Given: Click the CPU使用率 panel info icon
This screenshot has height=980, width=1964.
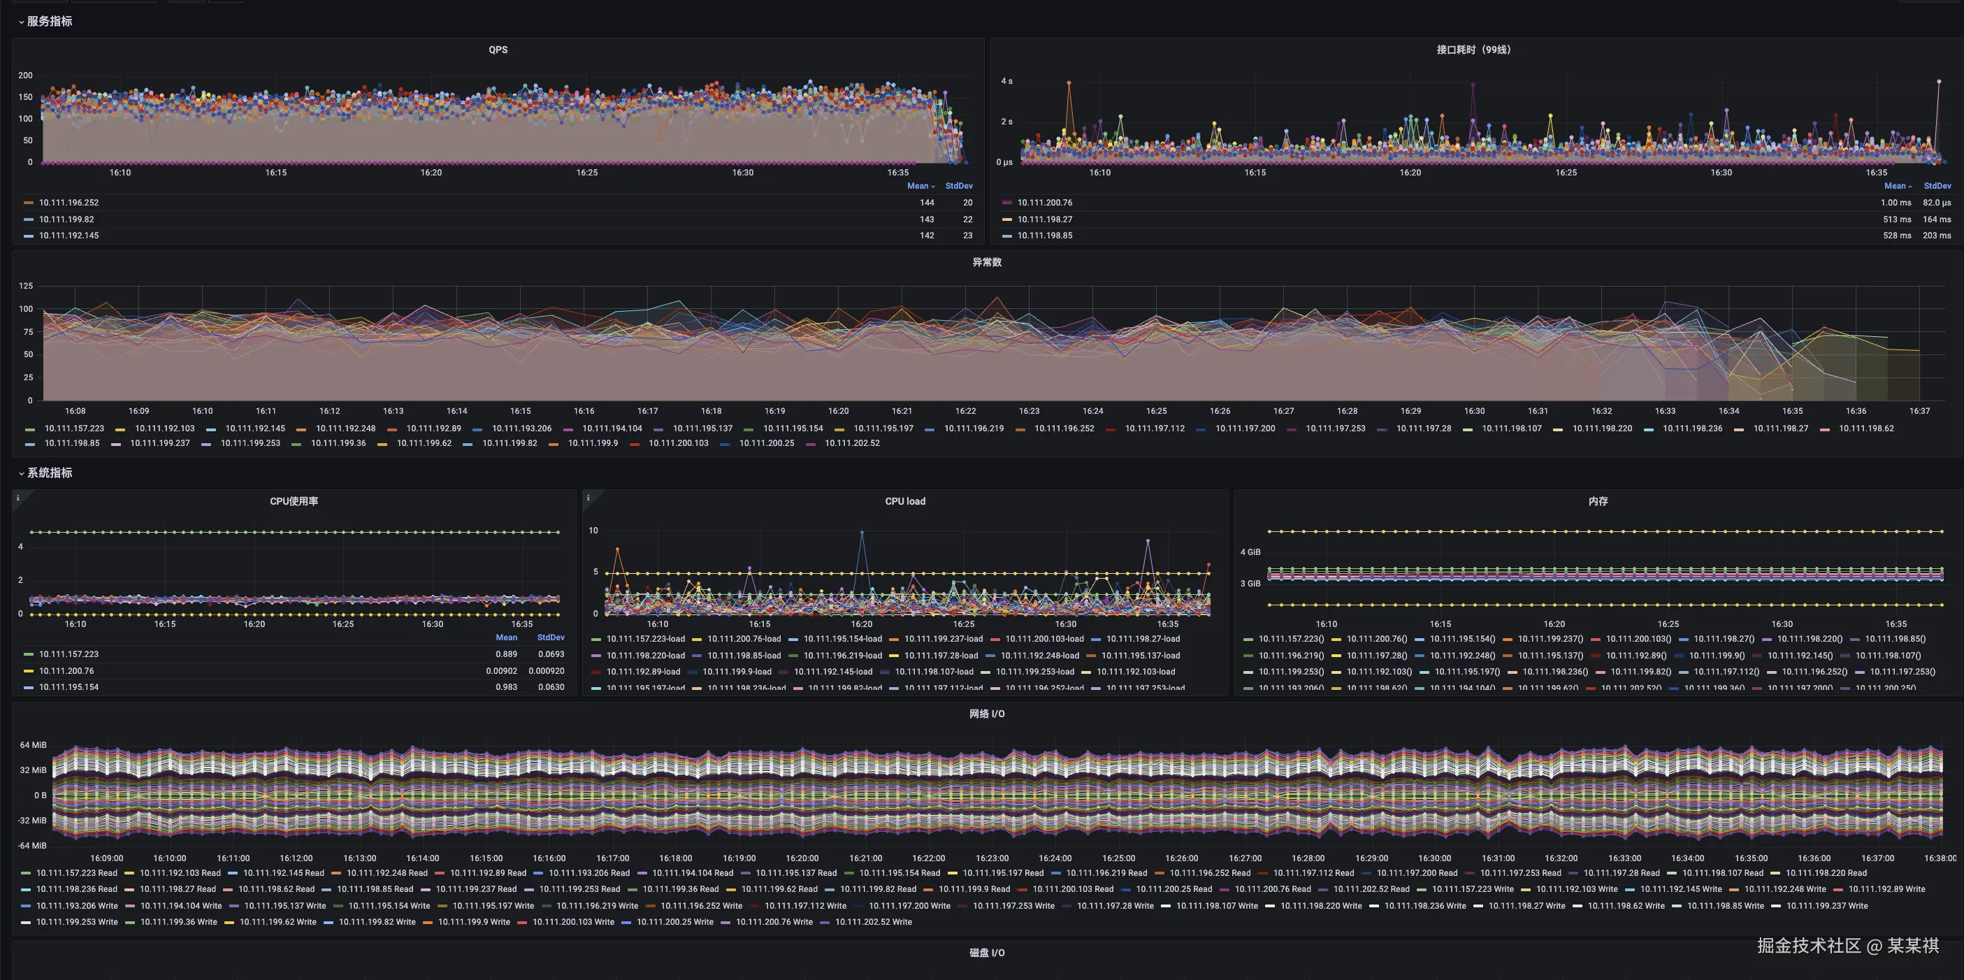Looking at the screenshot, I should pyautogui.click(x=17, y=497).
